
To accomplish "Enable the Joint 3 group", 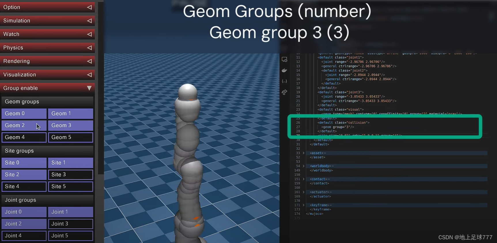I will [x=71, y=224].
